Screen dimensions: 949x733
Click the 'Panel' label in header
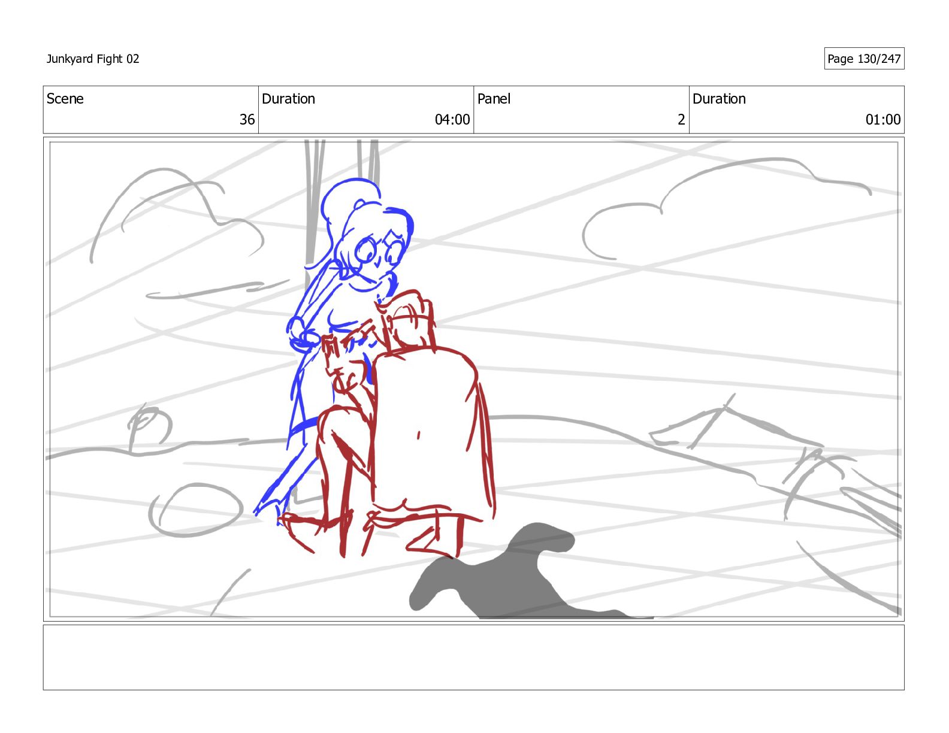(494, 99)
